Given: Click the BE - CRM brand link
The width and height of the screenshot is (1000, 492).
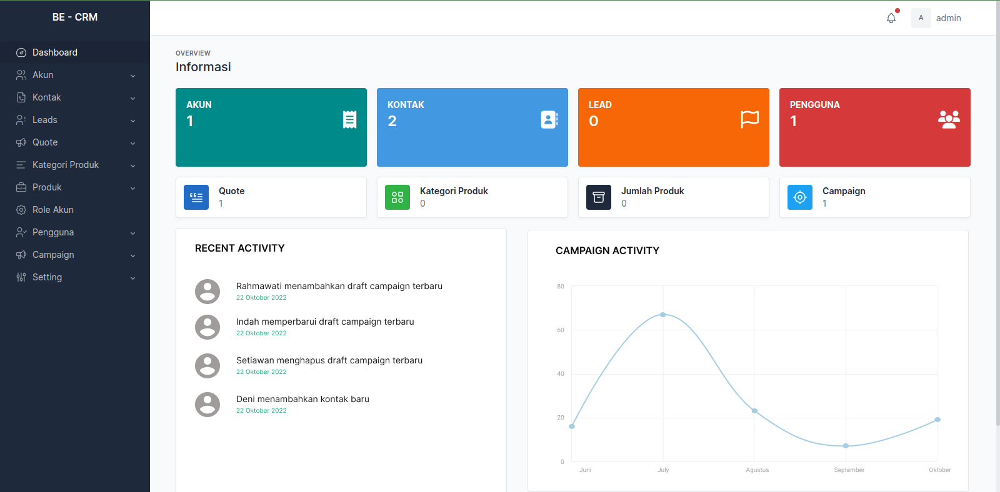Looking at the screenshot, I should click(75, 17).
